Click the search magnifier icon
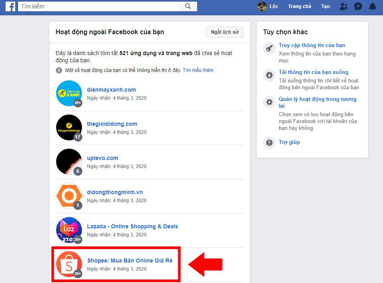The image size is (383, 283). click(187, 6)
